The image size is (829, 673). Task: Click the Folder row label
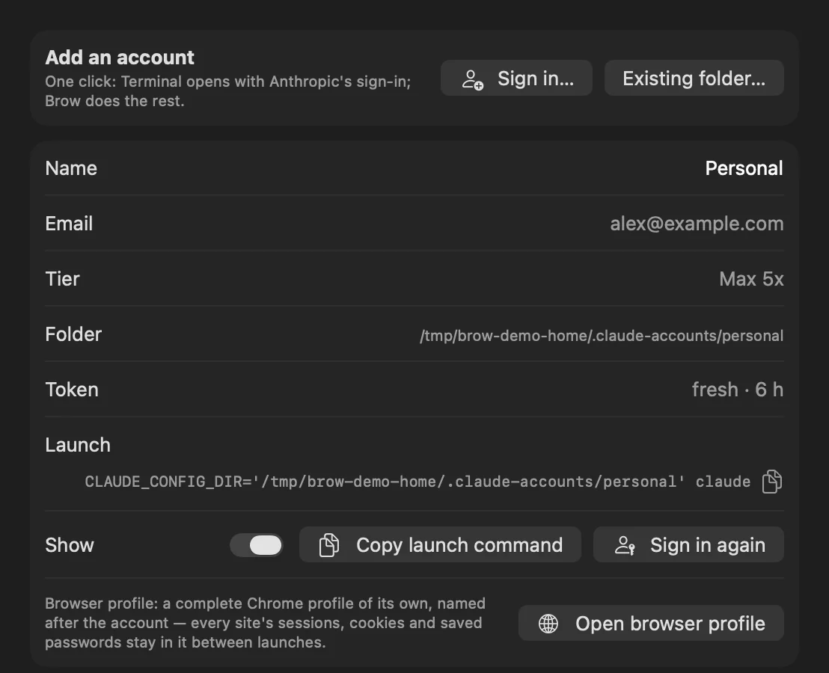pos(73,334)
